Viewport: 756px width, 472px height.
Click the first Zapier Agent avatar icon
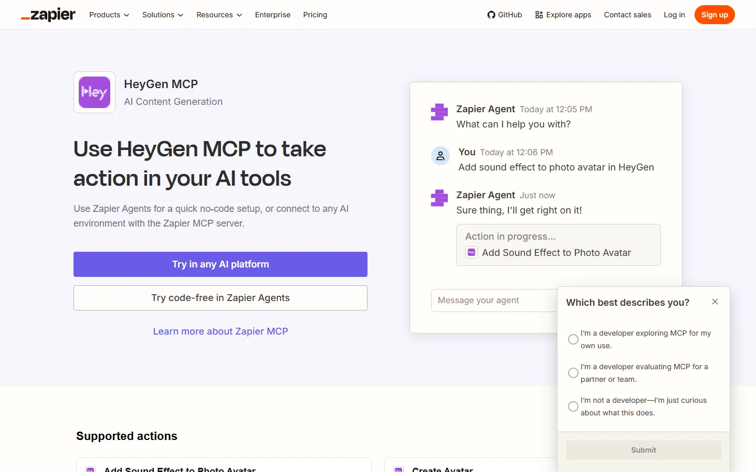pos(439,112)
